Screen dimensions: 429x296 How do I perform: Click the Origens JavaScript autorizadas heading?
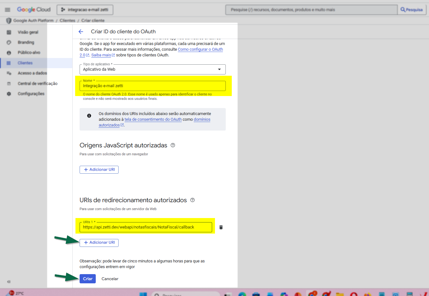(x=123, y=145)
